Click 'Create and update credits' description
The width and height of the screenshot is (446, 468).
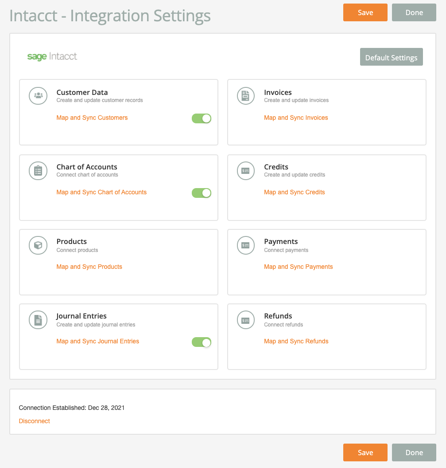tap(295, 175)
